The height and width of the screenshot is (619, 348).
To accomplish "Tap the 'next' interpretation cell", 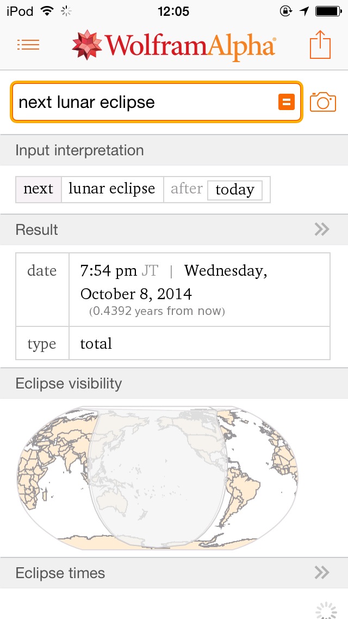I will click(39, 189).
